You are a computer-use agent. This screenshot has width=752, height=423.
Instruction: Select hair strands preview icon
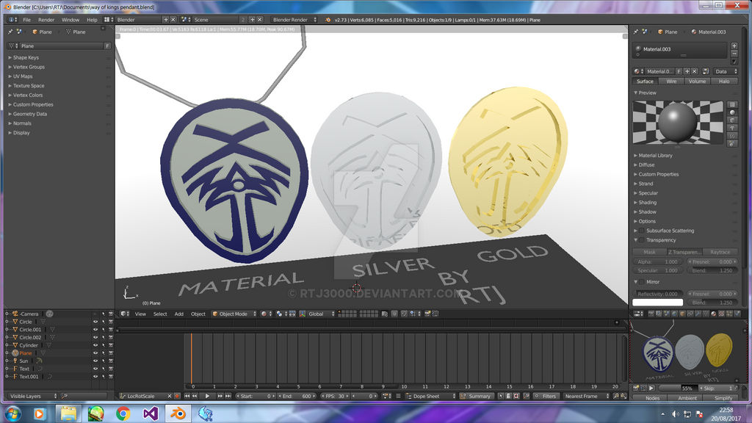click(732, 136)
